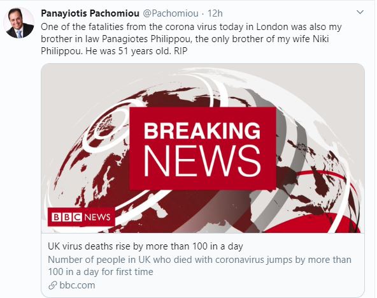The width and height of the screenshot is (377, 298).
Task: Open the Panayiotis Pachomiou display name link
Action: 90,13
